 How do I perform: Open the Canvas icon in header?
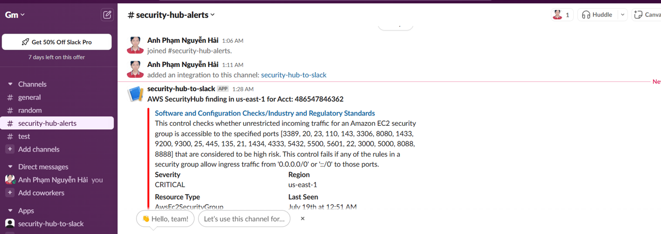pyautogui.click(x=639, y=15)
